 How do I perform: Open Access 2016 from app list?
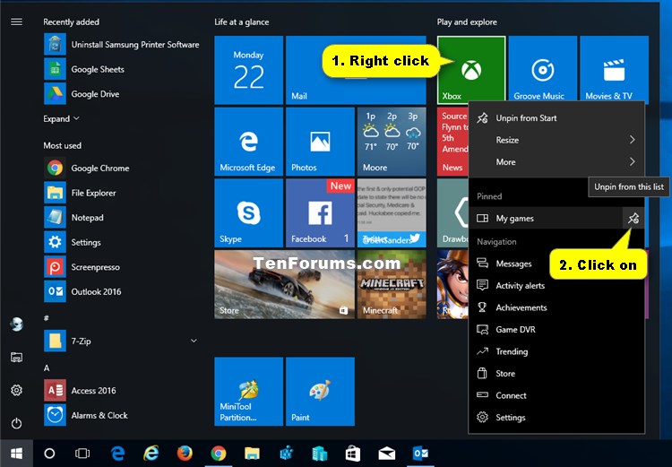(122, 390)
